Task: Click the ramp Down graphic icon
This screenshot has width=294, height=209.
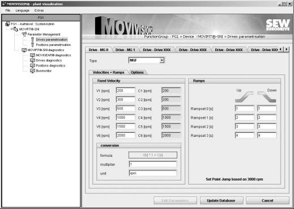Action: (267, 97)
